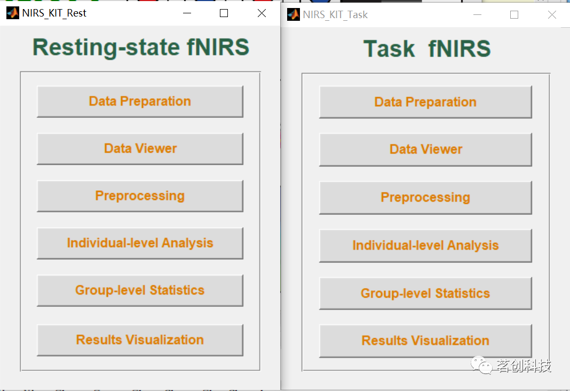Minimize the NIRS_KIT_Rest window

click(186, 13)
